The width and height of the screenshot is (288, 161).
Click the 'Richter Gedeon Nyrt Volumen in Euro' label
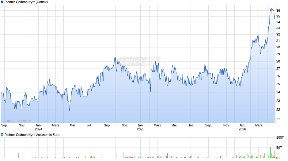(x=32, y=135)
